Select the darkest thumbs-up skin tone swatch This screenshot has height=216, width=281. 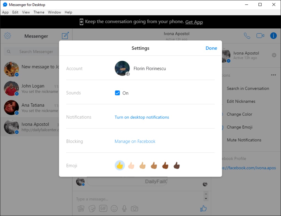(x=176, y=165)
